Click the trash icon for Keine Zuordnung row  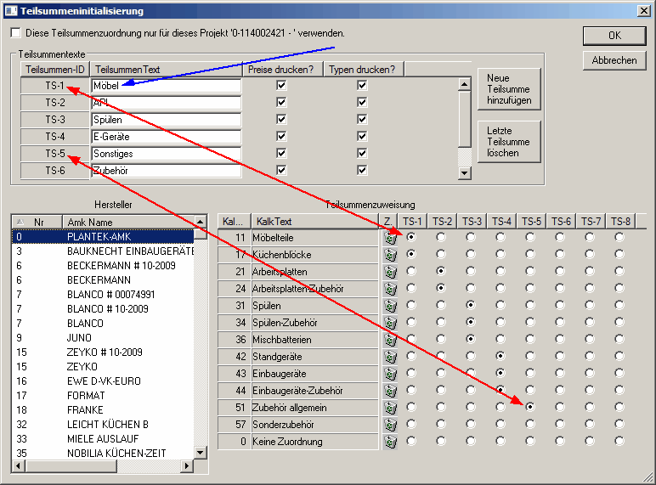click(391, 442)
